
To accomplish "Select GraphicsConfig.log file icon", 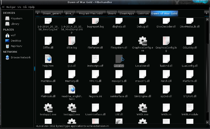I will (x=166, y=41).
